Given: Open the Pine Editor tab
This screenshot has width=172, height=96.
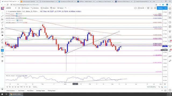Looking at the screenshot, I should [x=30, y=91].
